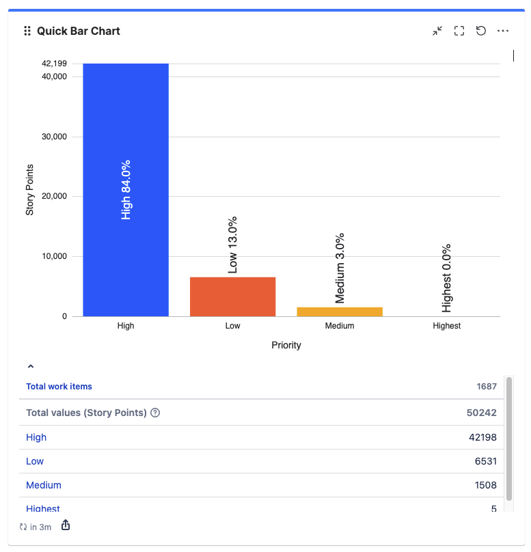Image resolution: width=531 pixels, height=552 pixels.
Task: Toggle the Highest priority row
Action: [x=43, y=509]
